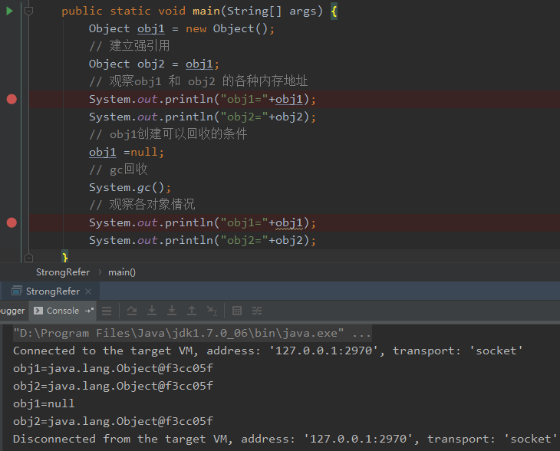Click the 'Disconnected from the target VM' line
560x451 pixels.
(x=285, y=439)
